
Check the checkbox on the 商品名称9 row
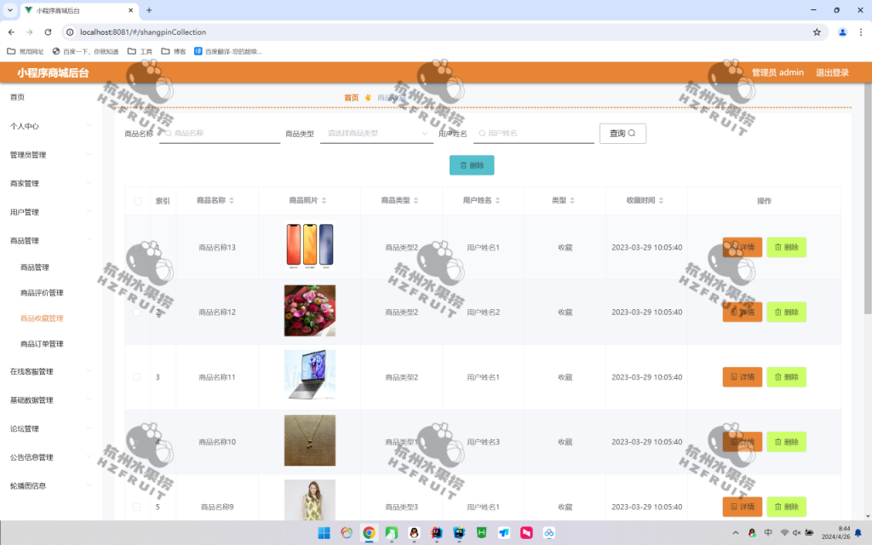coord(136,506)
